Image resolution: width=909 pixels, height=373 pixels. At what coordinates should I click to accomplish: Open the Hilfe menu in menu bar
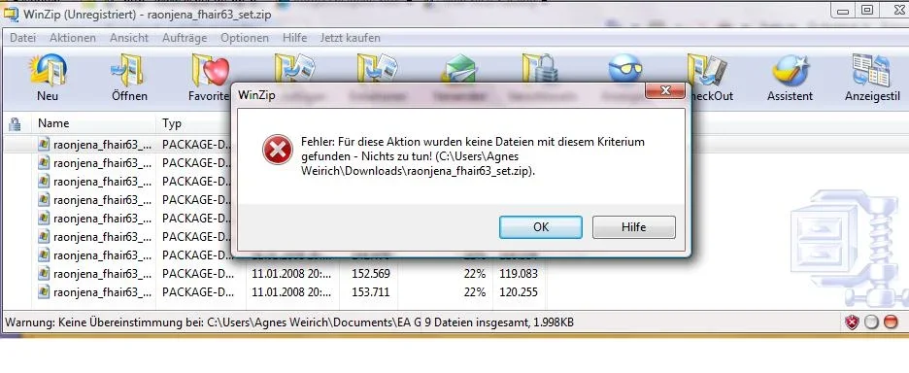coord(294,38)
